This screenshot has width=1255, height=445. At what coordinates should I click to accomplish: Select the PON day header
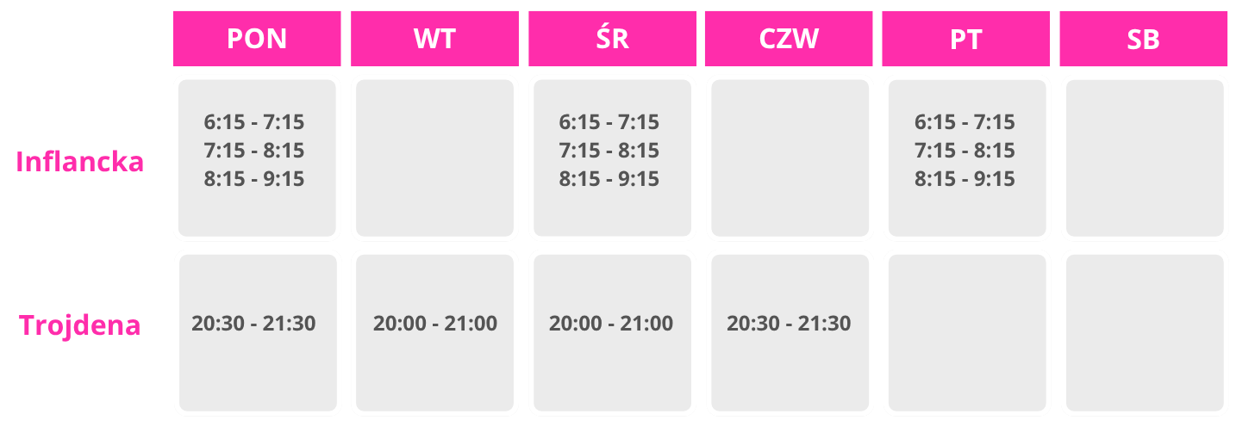257,39
